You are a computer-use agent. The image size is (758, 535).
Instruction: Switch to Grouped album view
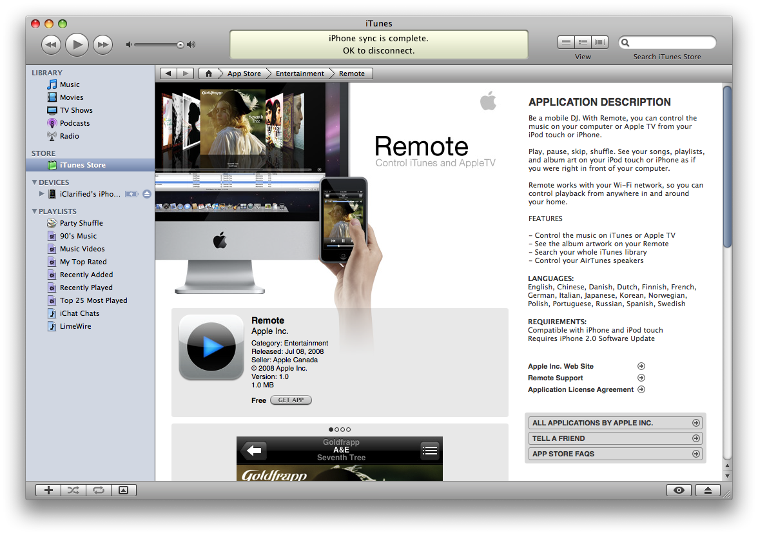coord(583,43)
